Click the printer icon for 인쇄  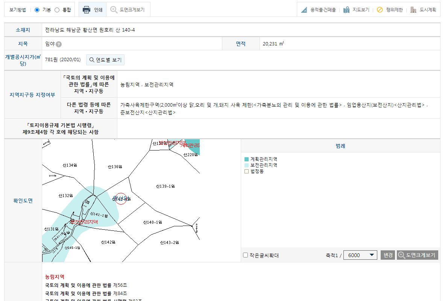[x=86, y=10]
